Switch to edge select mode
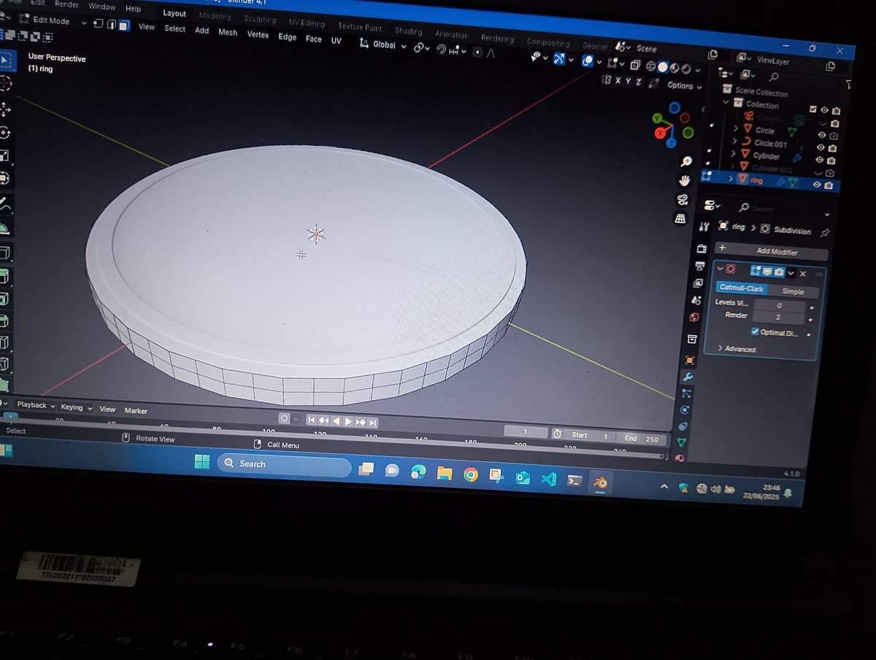The width and height of the screenshot is (876, 660). [111, 24]
